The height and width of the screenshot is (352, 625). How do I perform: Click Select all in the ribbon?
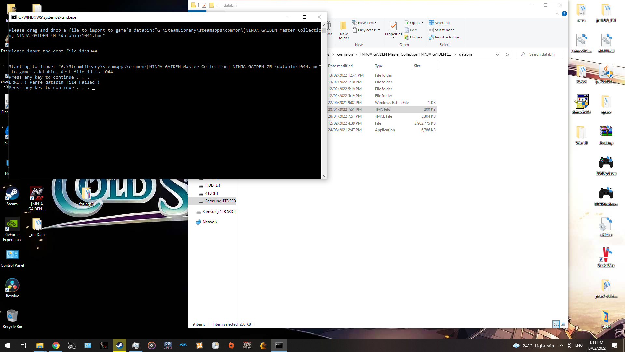click(x=439, y=23)
